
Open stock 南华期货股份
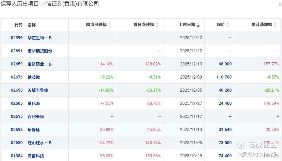40,51
